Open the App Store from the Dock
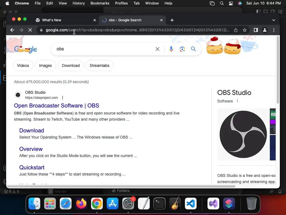 [113, 204]
